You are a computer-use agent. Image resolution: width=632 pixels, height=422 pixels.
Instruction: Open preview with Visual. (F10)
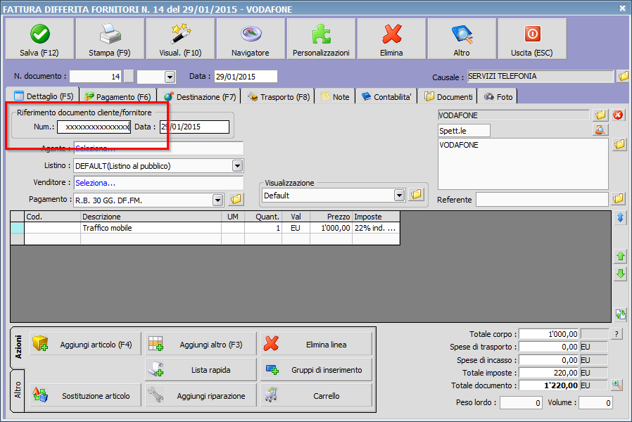pos(180,39)
